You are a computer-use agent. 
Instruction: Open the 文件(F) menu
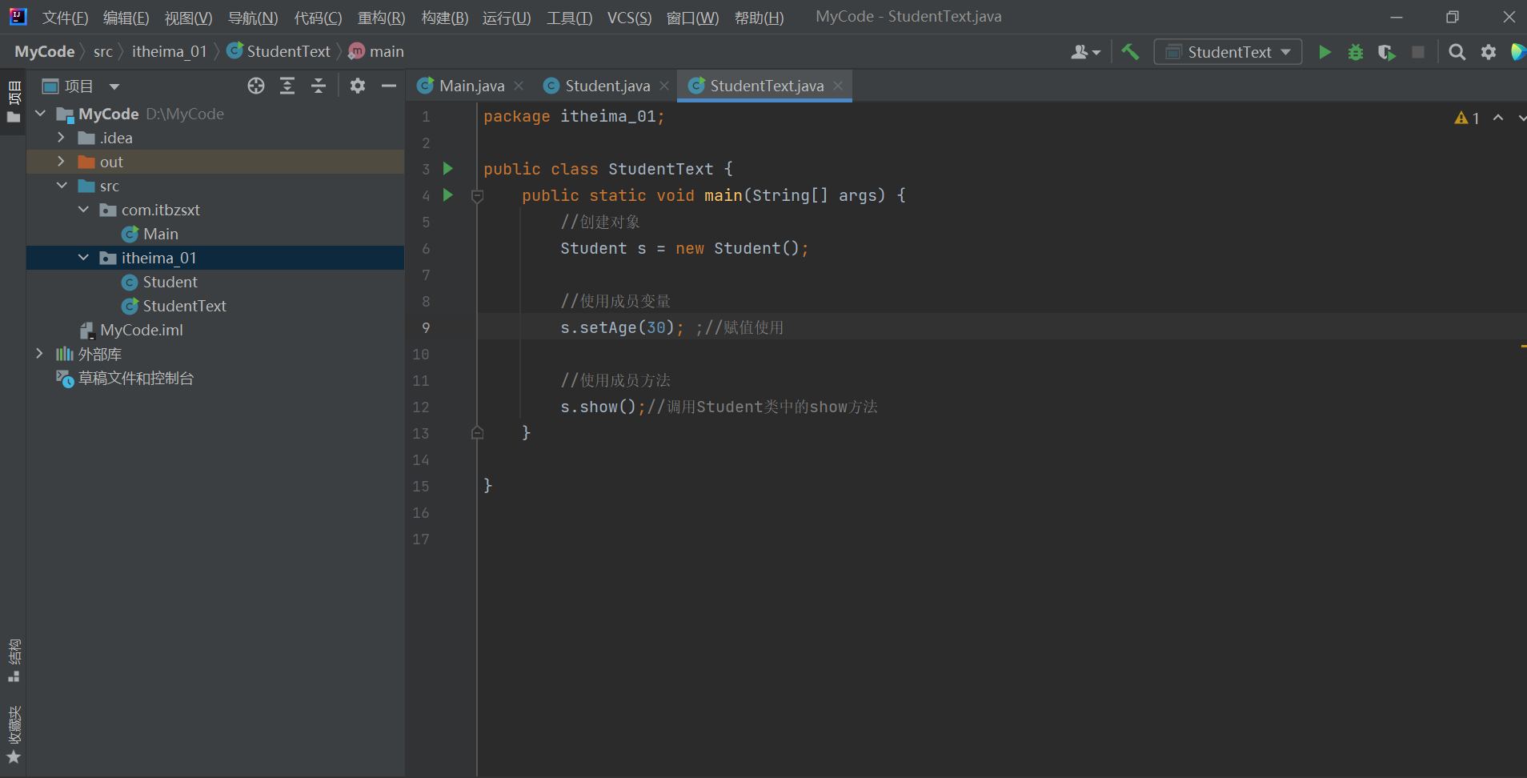pos(65,18)
